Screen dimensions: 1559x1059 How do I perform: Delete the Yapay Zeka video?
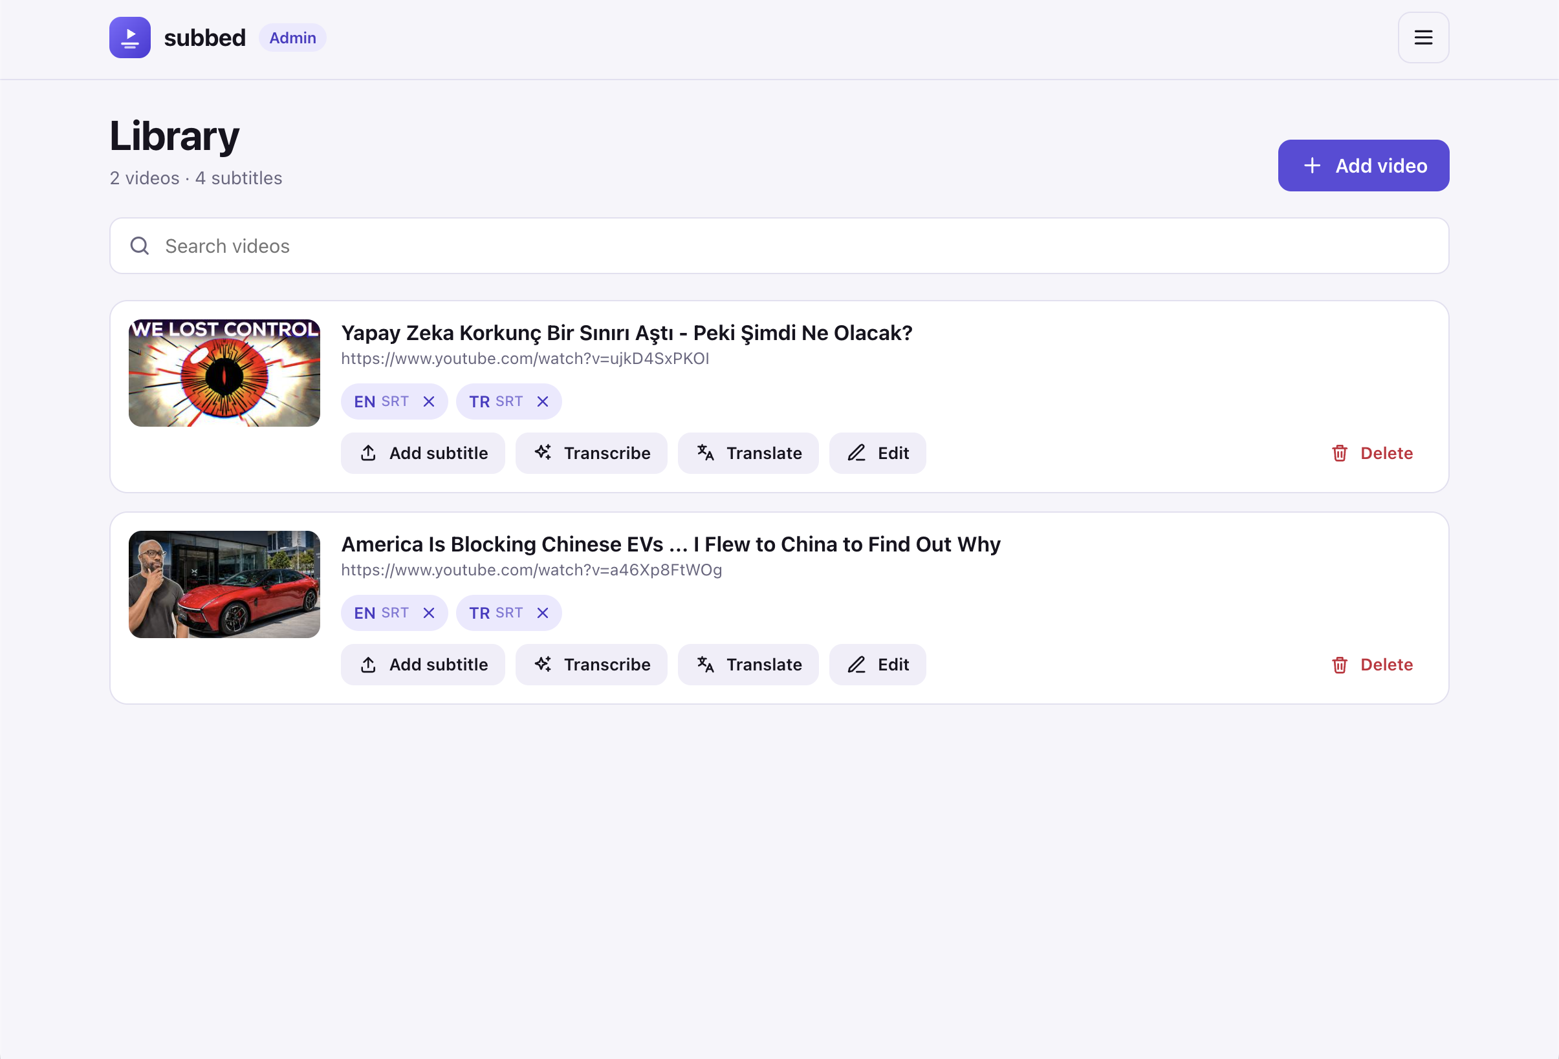(x=1372, y=453)
